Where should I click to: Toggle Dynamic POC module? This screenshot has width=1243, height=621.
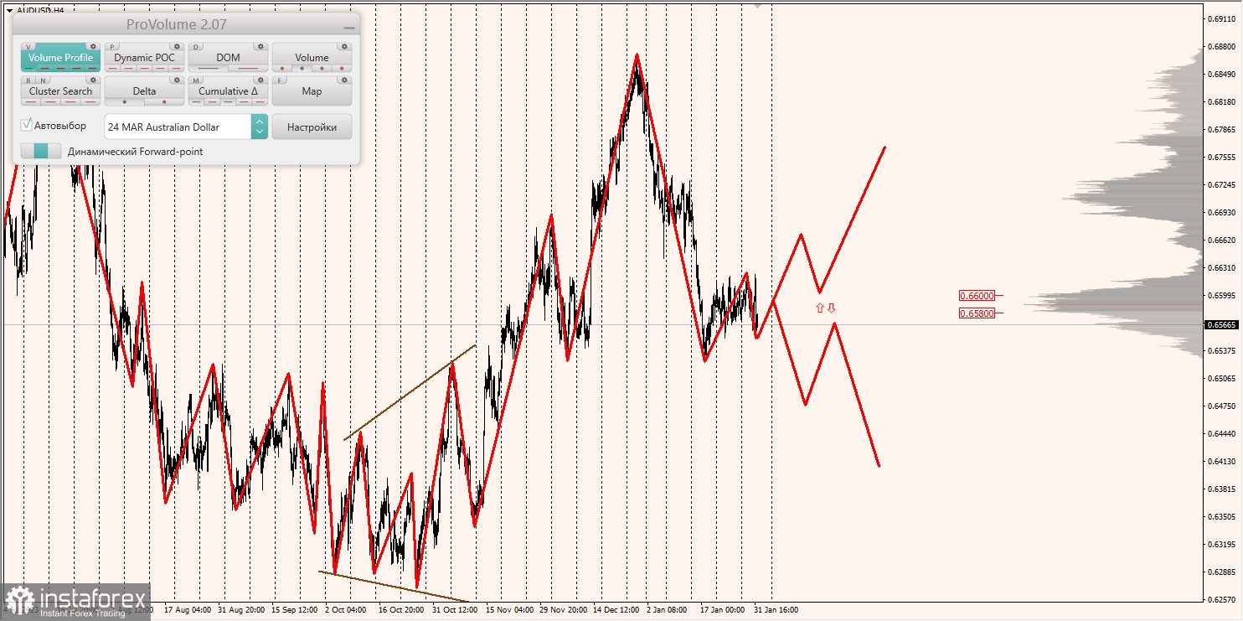click(x=144, y=58)
